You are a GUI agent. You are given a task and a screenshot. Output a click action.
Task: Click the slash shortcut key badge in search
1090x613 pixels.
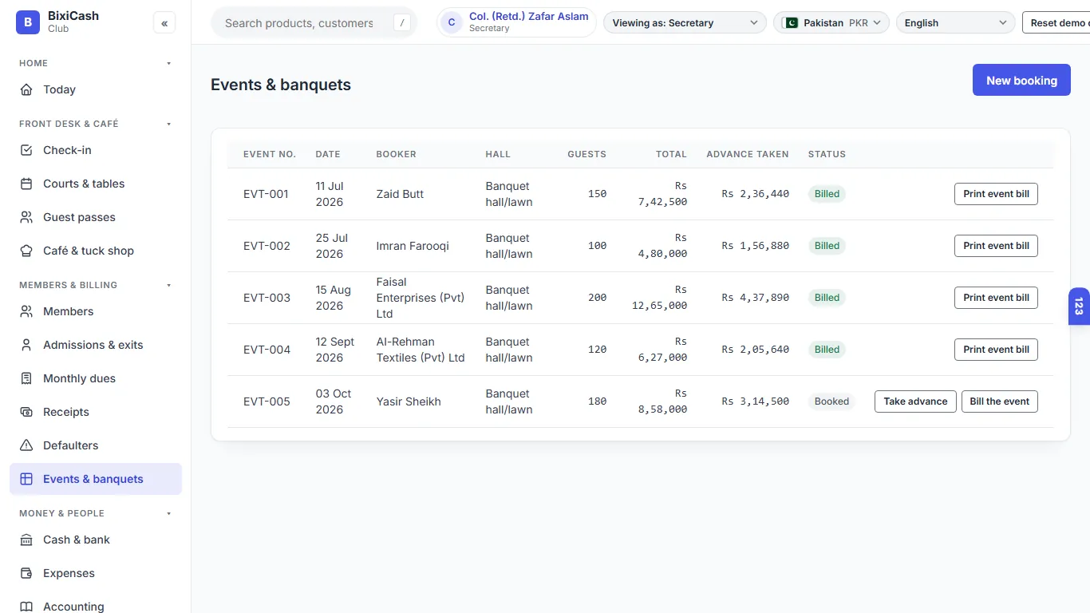(402, 23)
